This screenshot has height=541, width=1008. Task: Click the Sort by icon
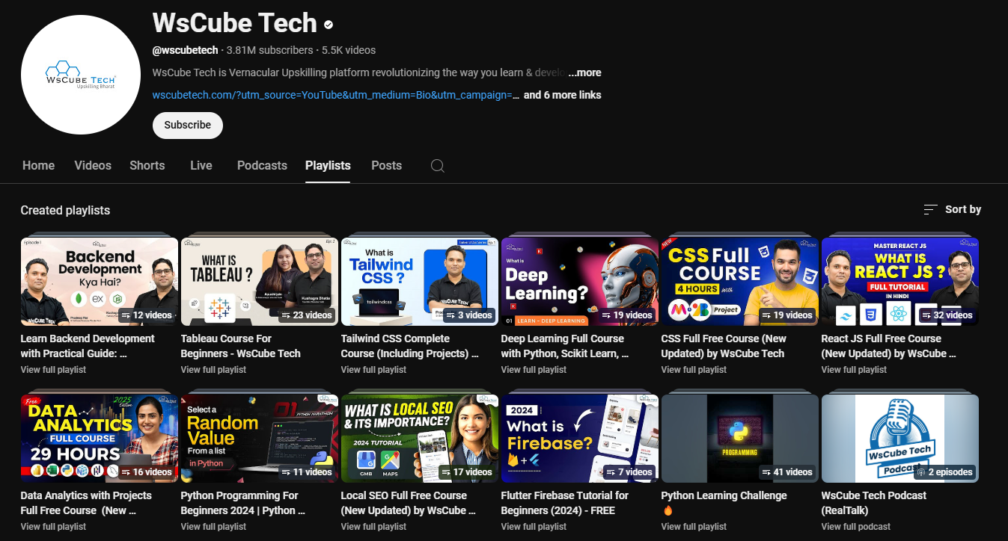[930, 210]
